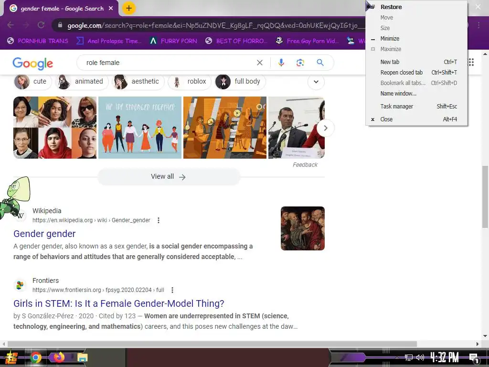
Task: Click the Chrome three-dot menu icon
Action: pyautogui.click(x=478, y=25)
